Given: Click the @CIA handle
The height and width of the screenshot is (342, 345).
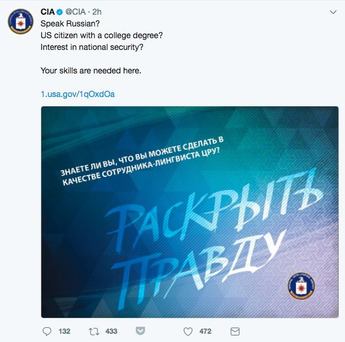Looking at the screenshot, I should 75,12.
